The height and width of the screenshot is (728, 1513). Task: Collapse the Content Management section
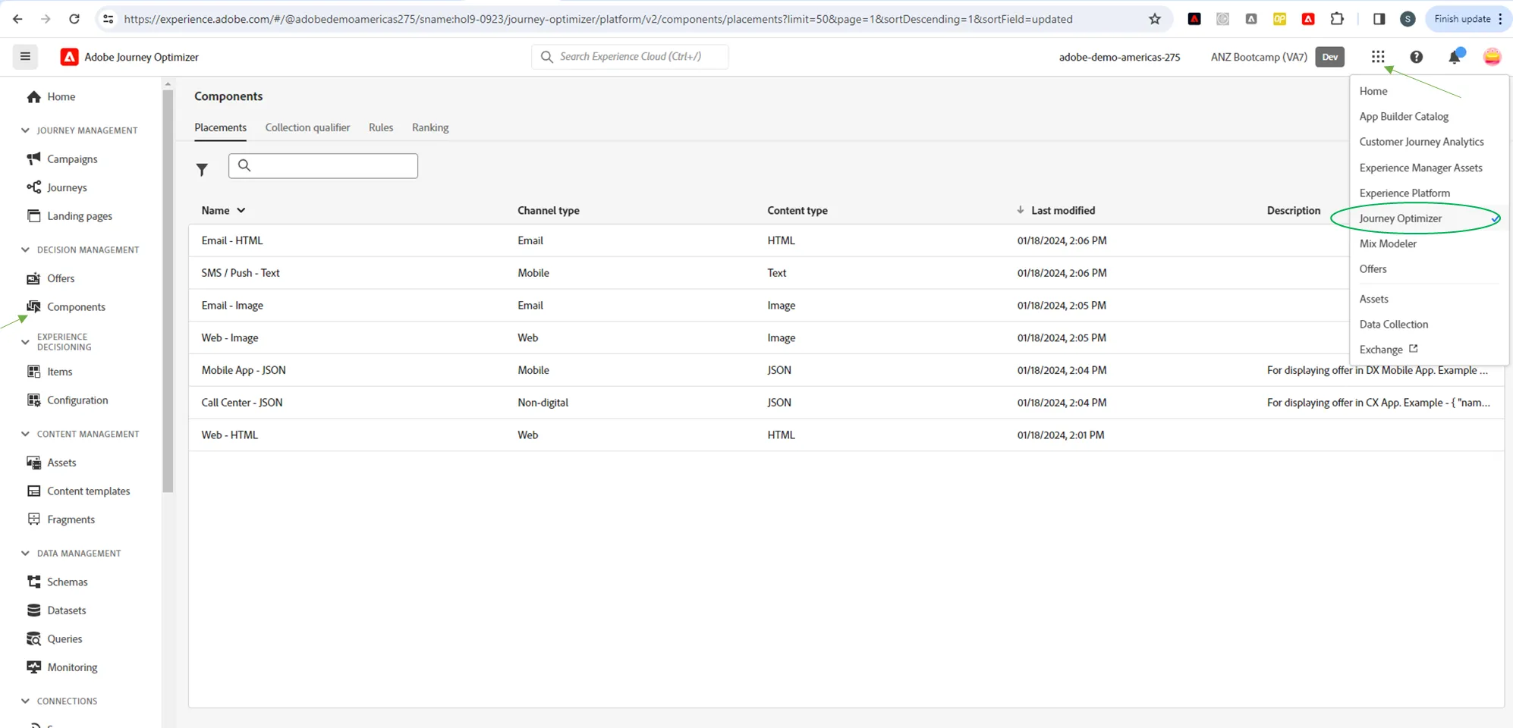pyautogui.click(x=25, y=434)
